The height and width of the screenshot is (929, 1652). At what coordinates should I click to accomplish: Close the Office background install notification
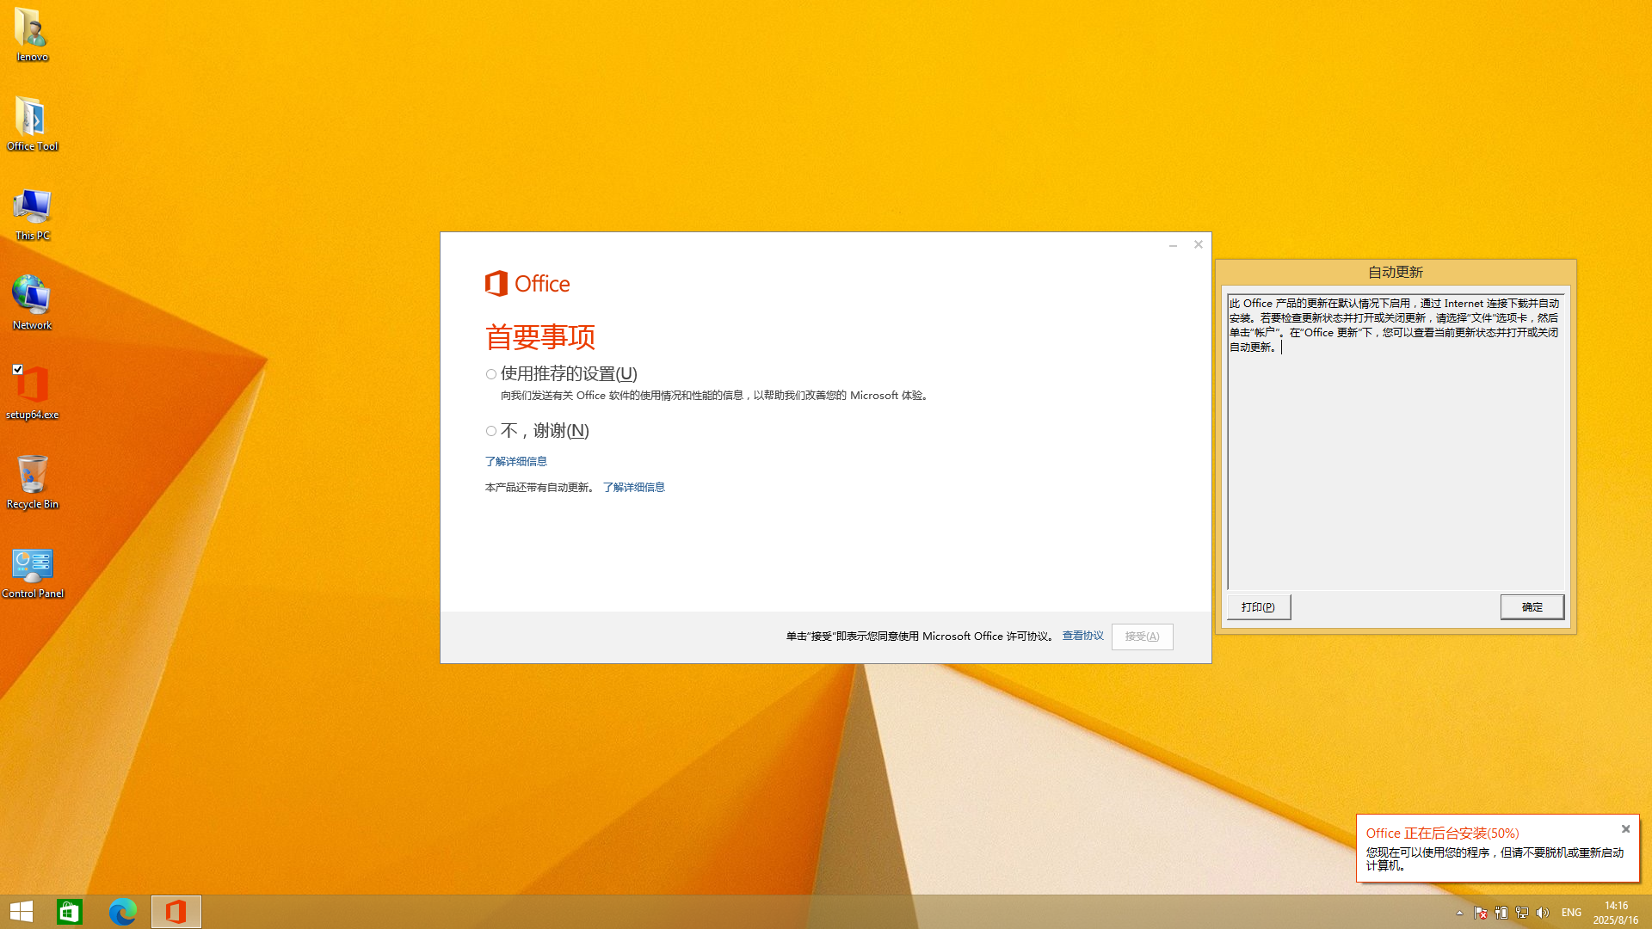[1625, 829]
